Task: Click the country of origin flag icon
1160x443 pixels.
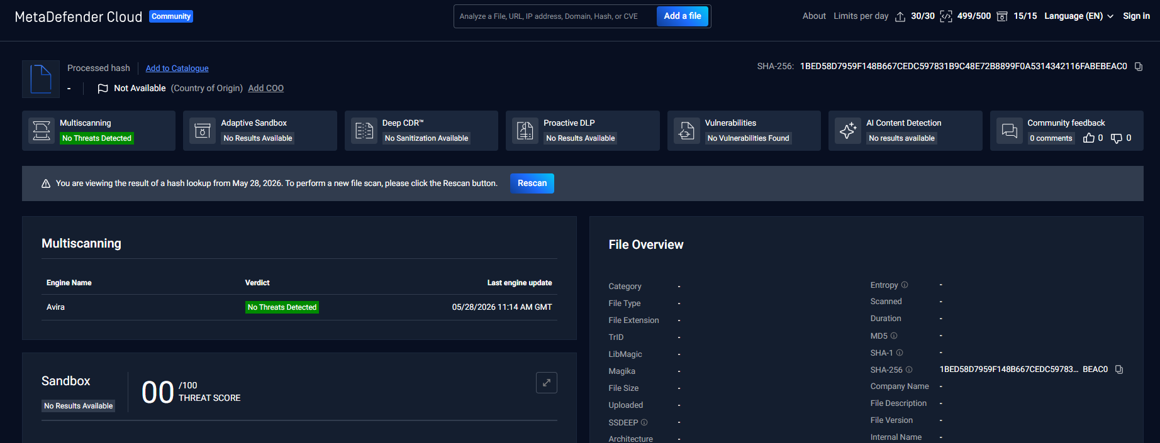Action: (x=103, y=89)
